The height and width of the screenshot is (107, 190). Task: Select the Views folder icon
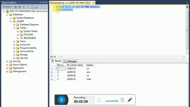(18, 41)
